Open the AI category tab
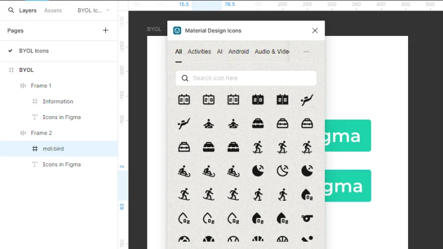The width and height of the screenshot is (443, 249). 219,51
